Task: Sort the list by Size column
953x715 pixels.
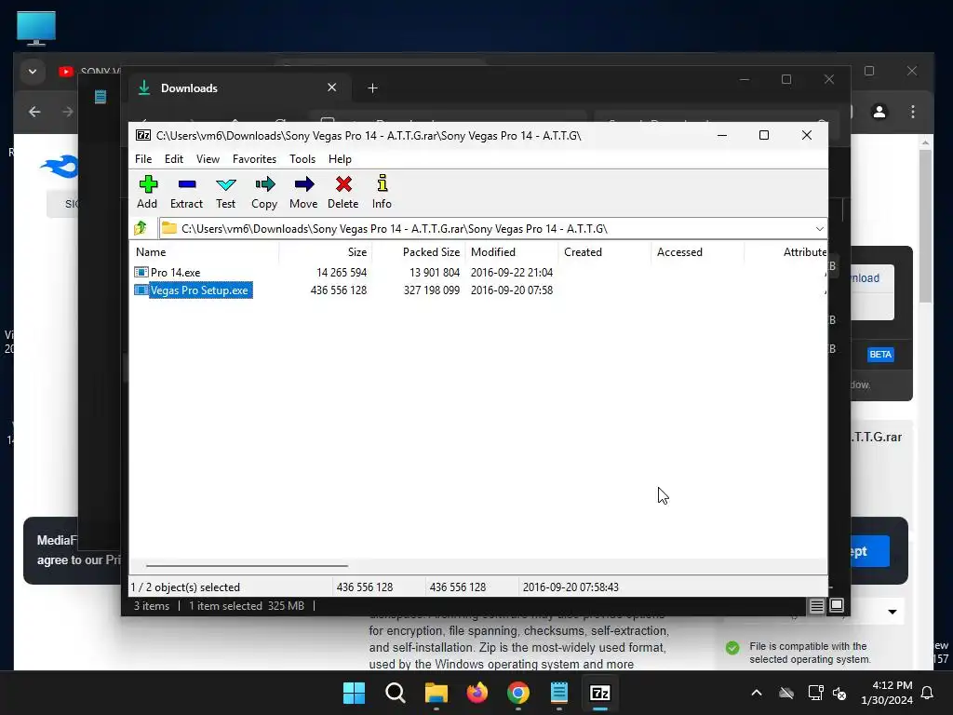Action: pos(325,251)
